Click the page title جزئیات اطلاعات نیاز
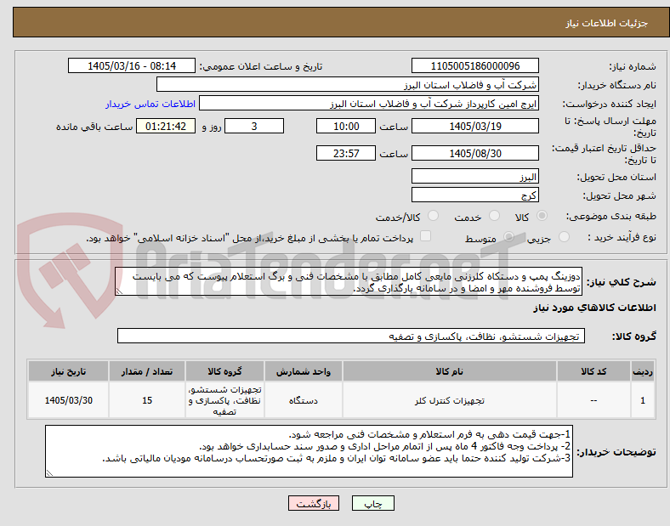Screen dimensions: 670x526 pyautogui.click(x=607, y=23)
